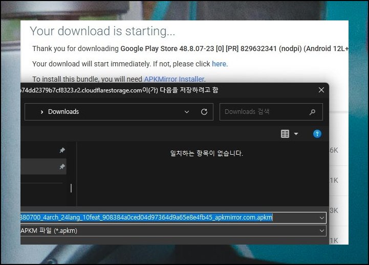Click the lower pin icon in highlighted row
The width and height of the screenshot is (369, 265).
(x=62, y=166)
